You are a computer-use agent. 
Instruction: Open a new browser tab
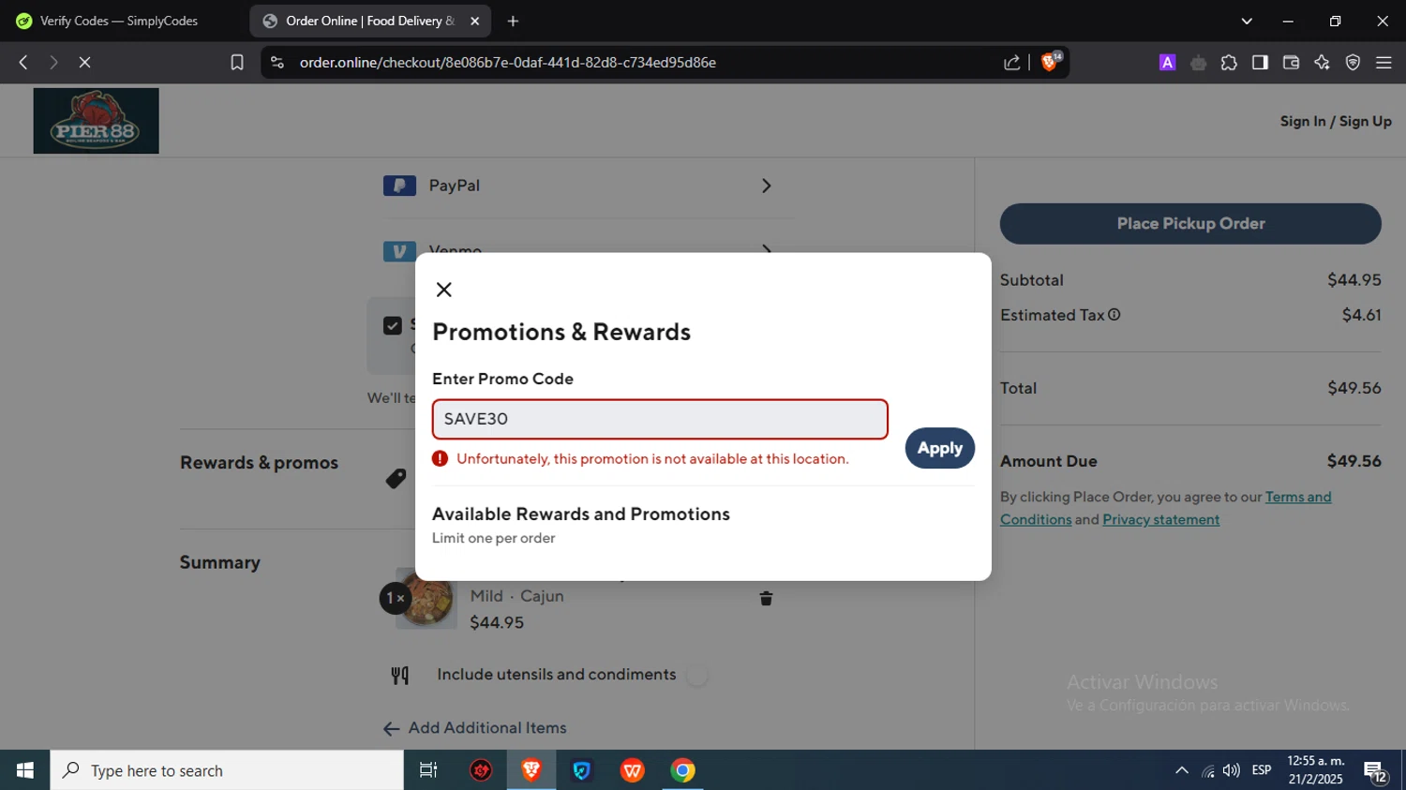click(513, 21)
